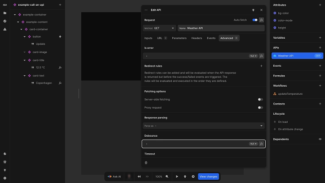Open the files panel in left sidebar
This screenshot has width=325, height=183.
point(5,13)
